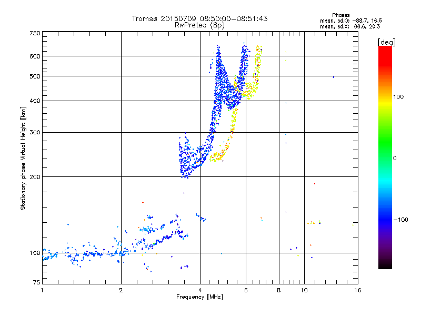This screenshot has width=421, height=316.
Task: Click the y-axis tick label '200'
Action: click(35, 177)
